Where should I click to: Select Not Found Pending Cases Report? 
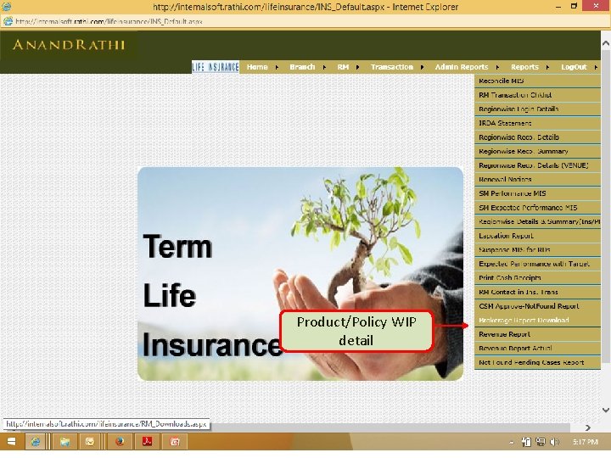[x=537, y=362]
